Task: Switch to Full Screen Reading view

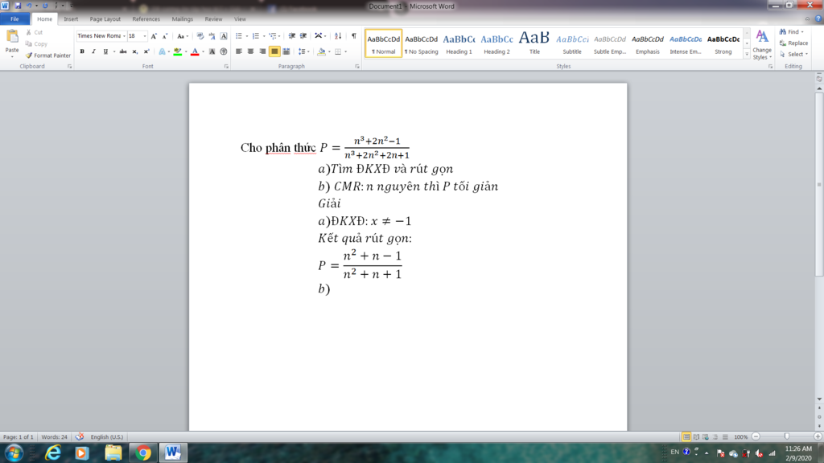Action: (696, 436)
